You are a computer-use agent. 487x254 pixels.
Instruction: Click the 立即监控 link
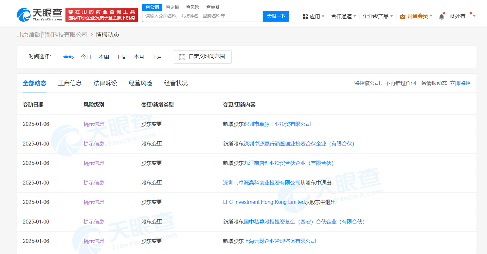coord(460,83)
